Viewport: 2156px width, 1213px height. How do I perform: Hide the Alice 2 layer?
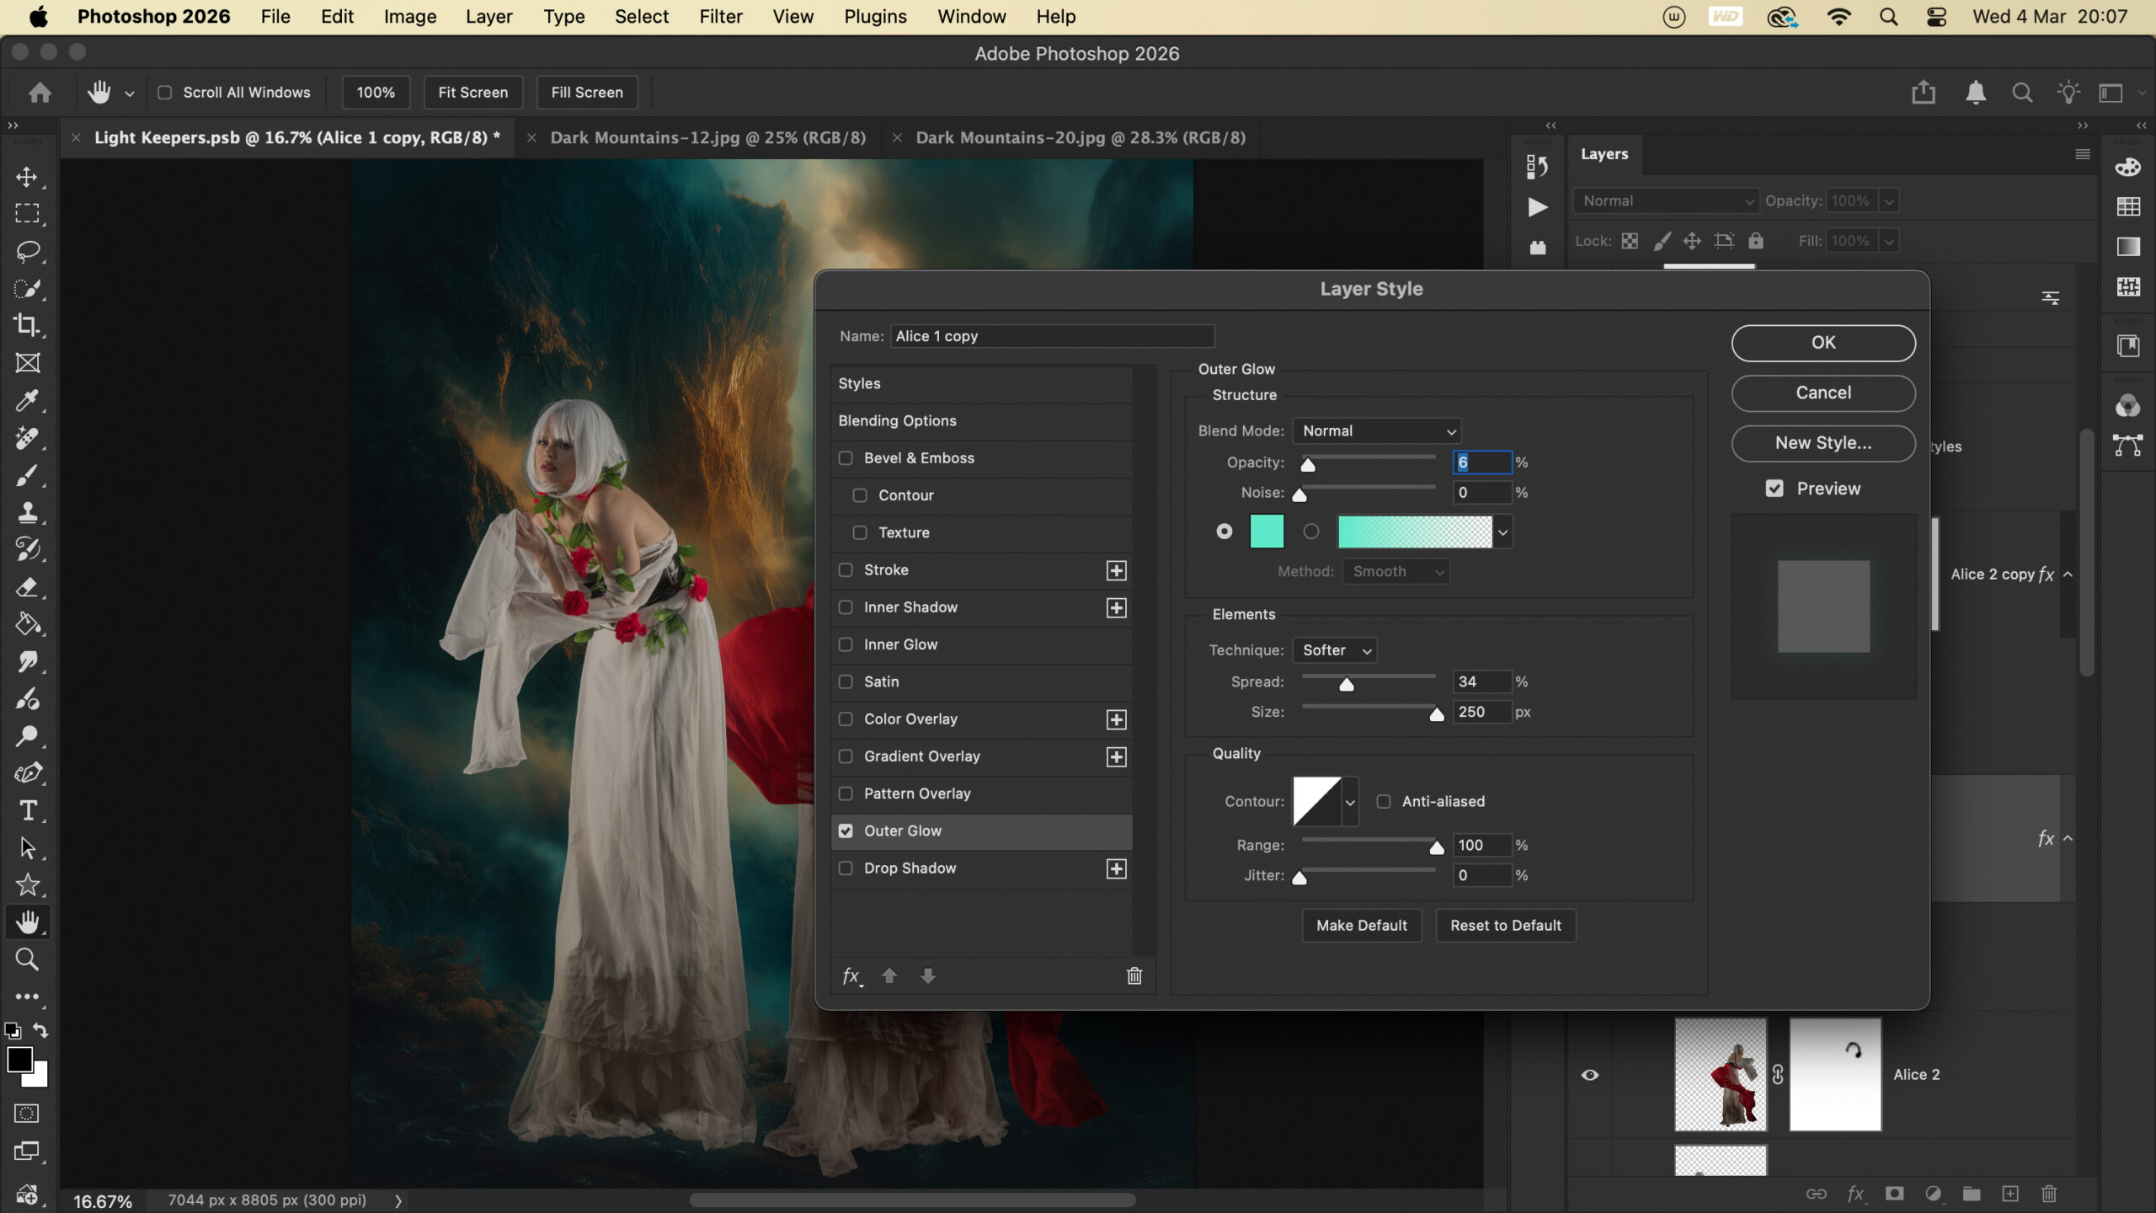[1589, 1075]
